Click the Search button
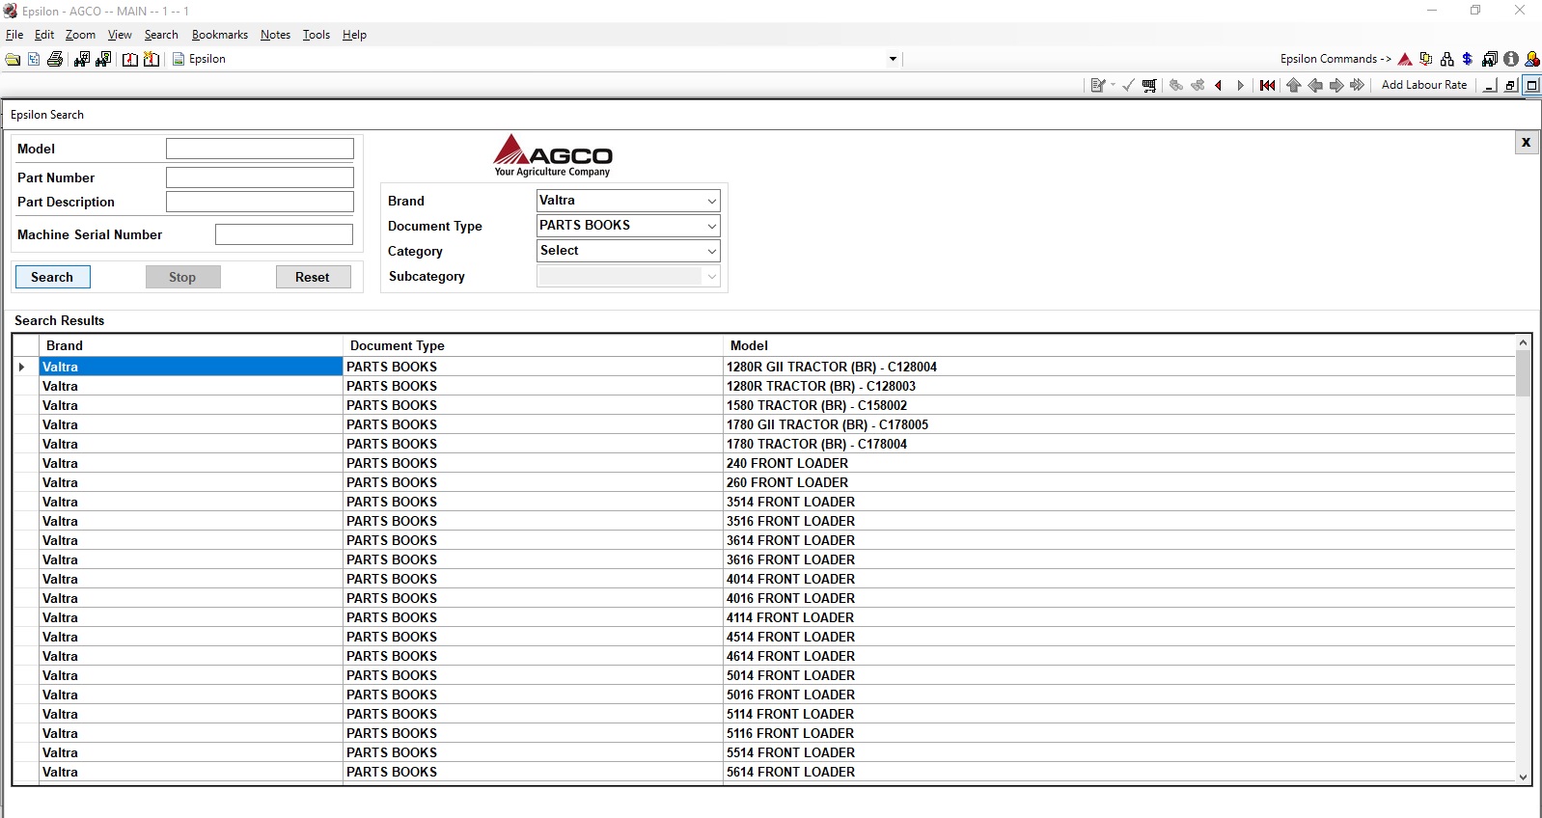Screen dimensions: 1542x818 [52, 277]
